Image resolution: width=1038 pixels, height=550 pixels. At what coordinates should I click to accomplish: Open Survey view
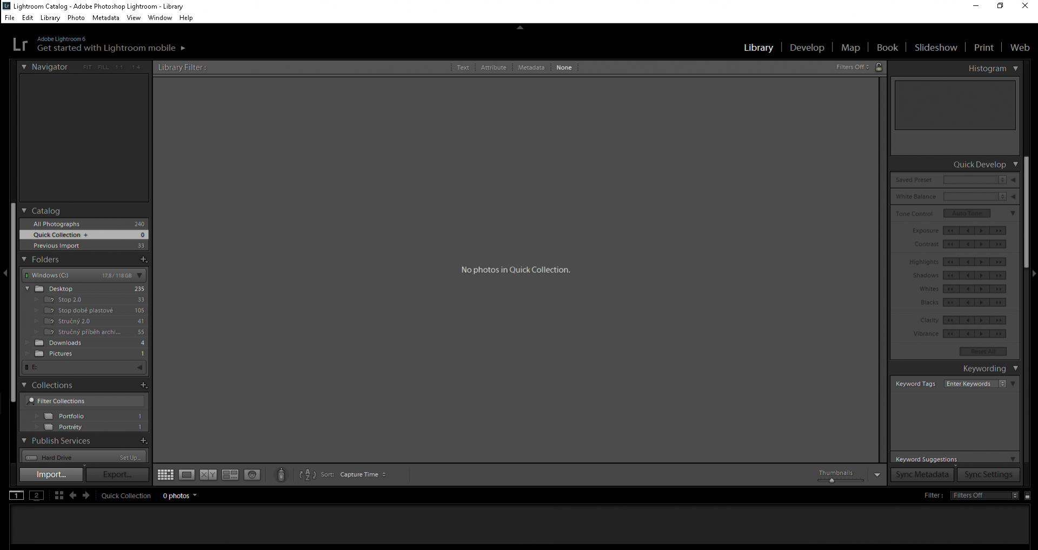tap(230, 475)
